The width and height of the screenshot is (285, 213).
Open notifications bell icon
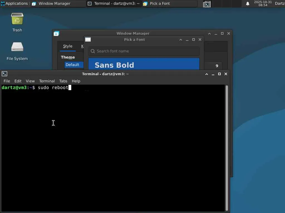coord(247,4)
